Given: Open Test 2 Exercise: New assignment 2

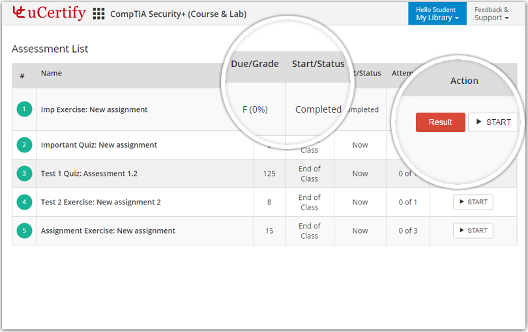Looking at the screenshot, I should point(100,202).
